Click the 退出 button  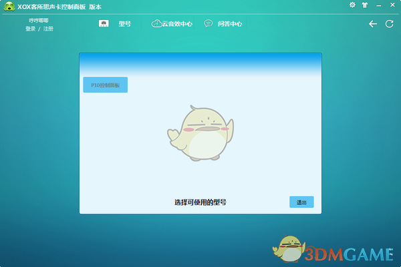[x=301, y=202]
